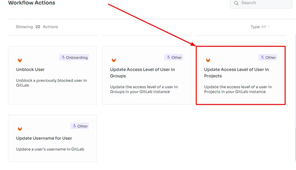Click the Onboarding tag on Unblock User card
Viewport: 296px width, 170px height.
point(74,57)
